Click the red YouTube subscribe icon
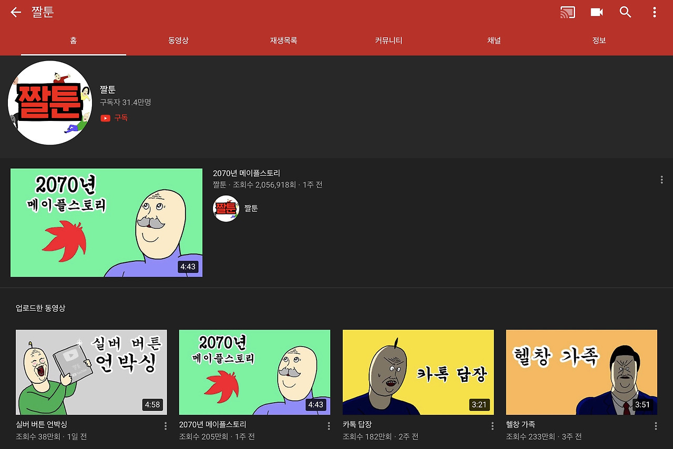The image size is (673, 449). (x=105, y=118)
